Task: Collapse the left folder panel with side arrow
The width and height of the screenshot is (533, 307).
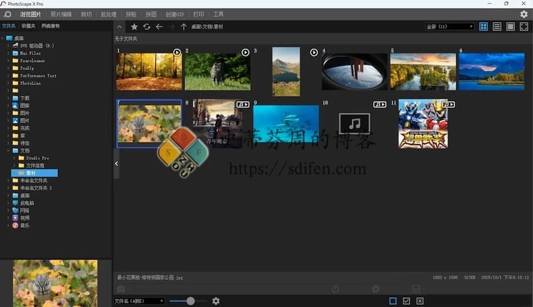Action: [x=117, y=164]
